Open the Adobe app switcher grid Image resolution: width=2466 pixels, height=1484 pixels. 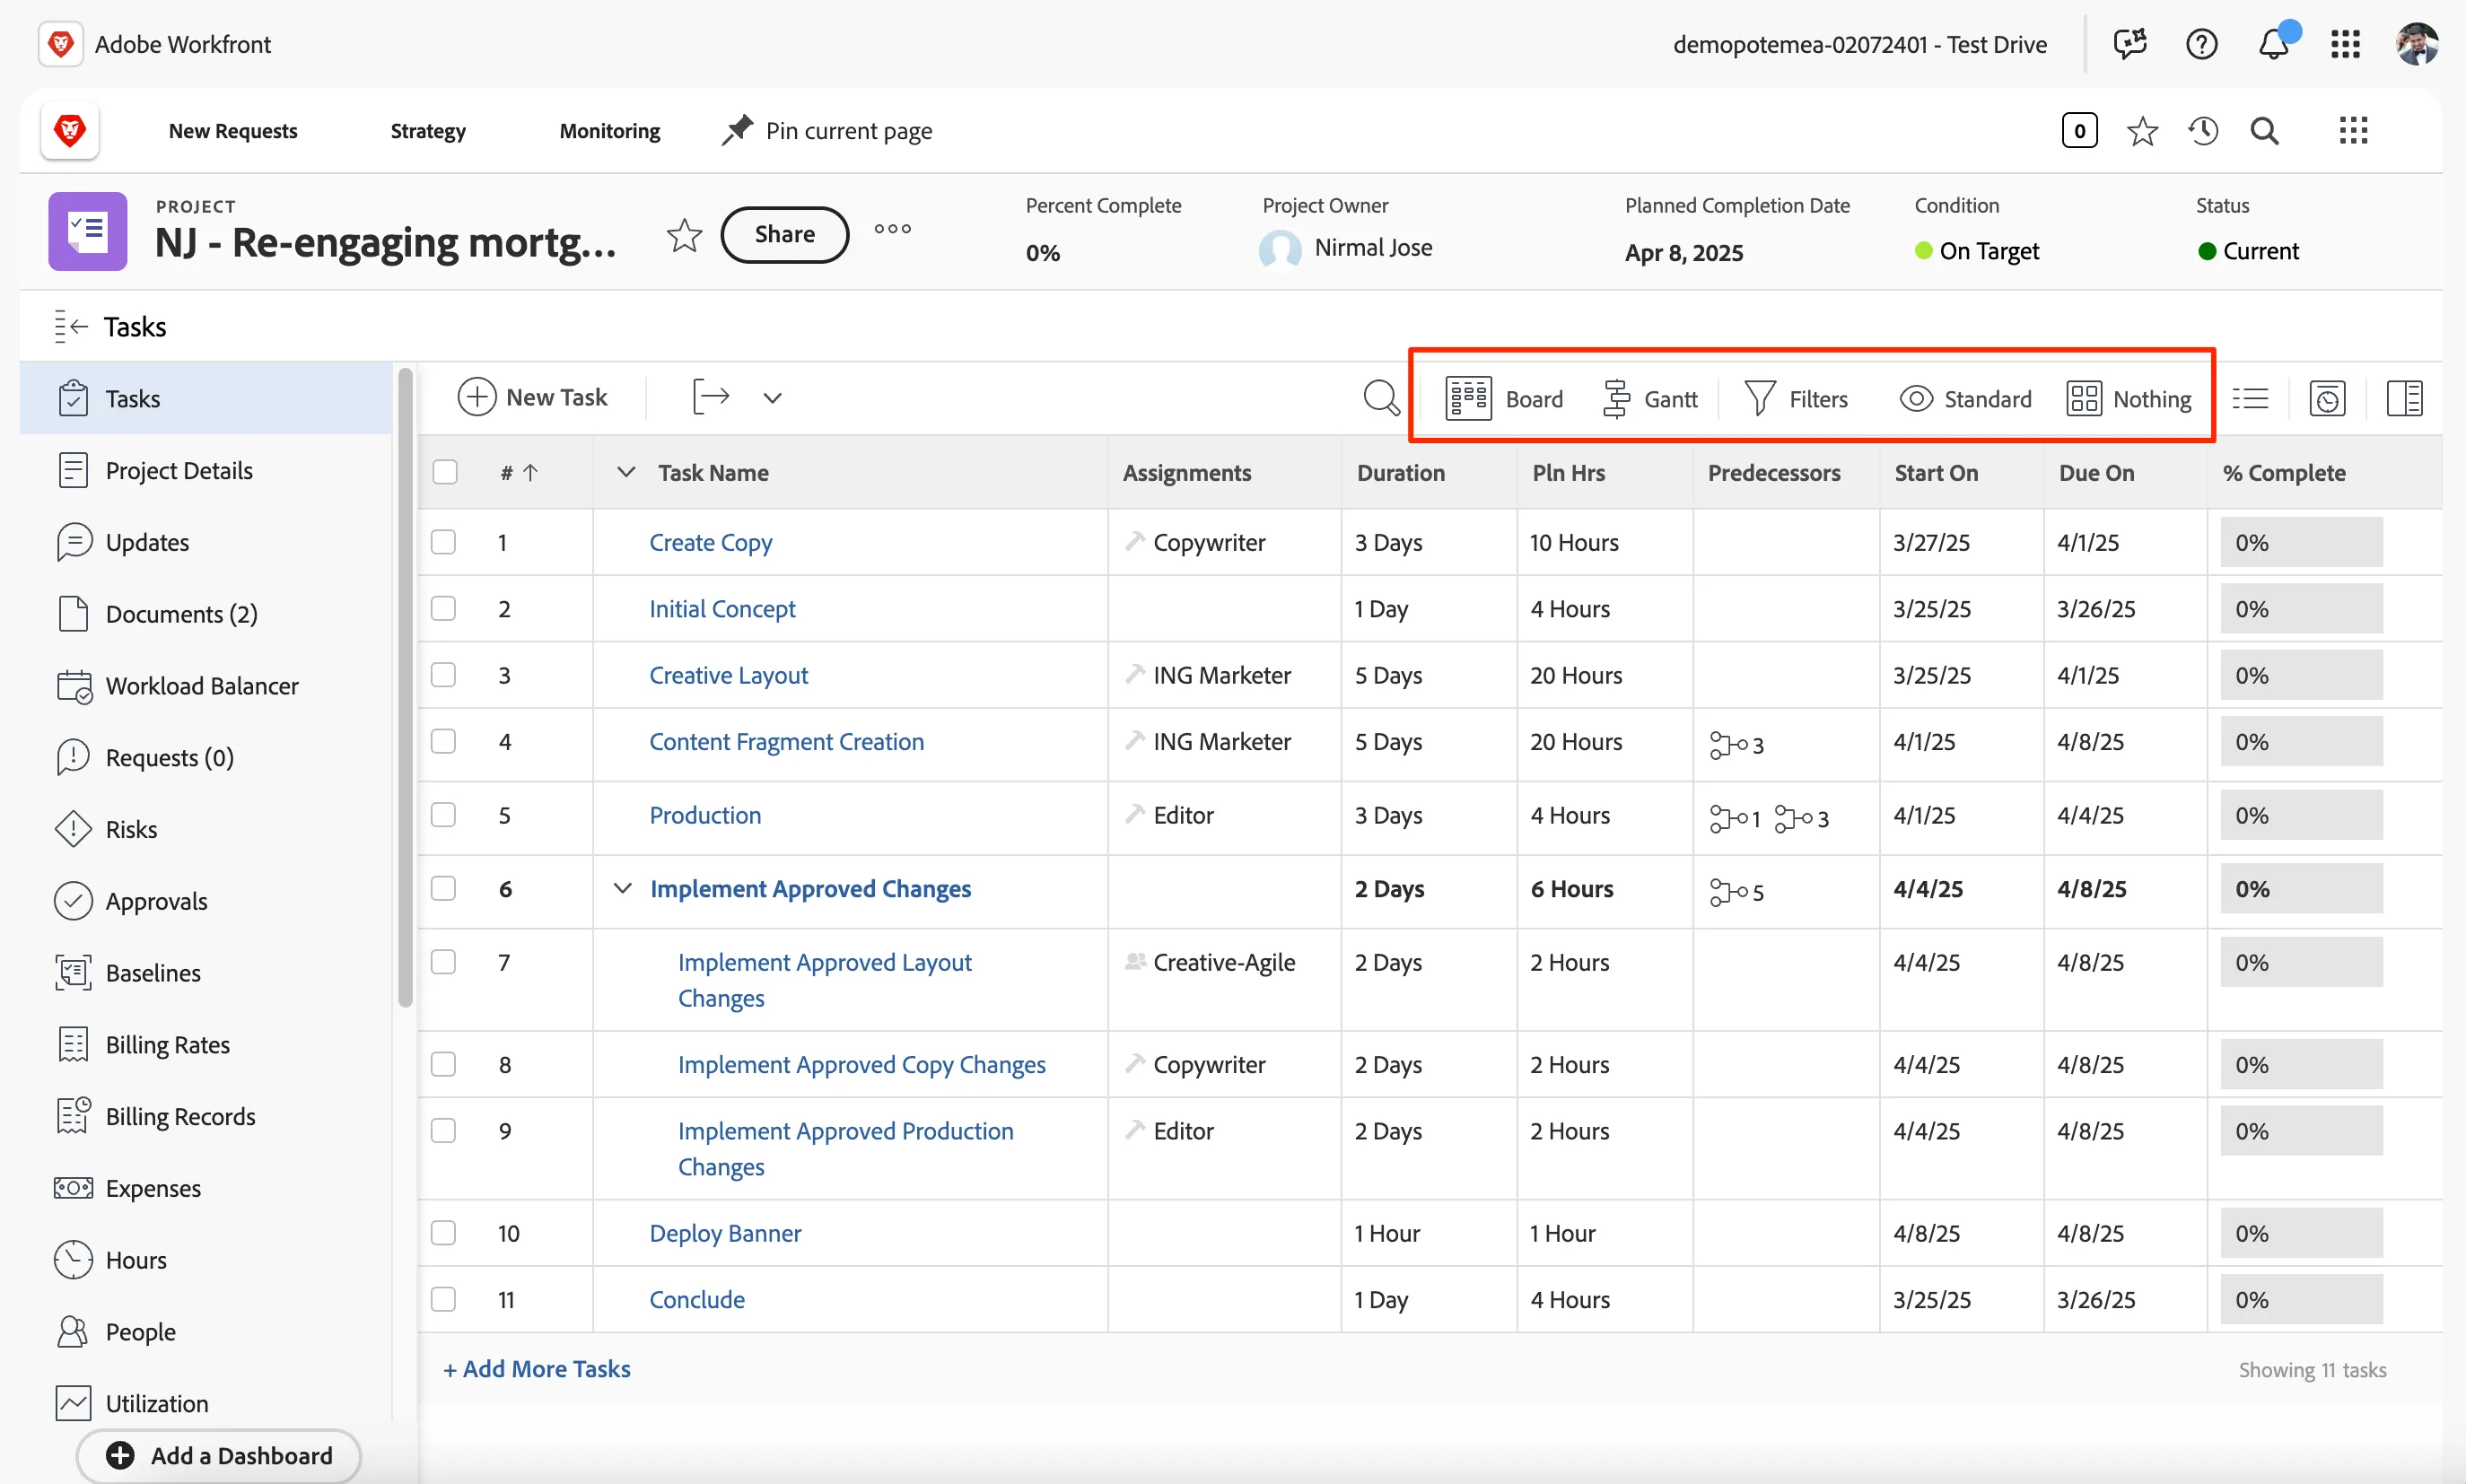coord(2345,44)
